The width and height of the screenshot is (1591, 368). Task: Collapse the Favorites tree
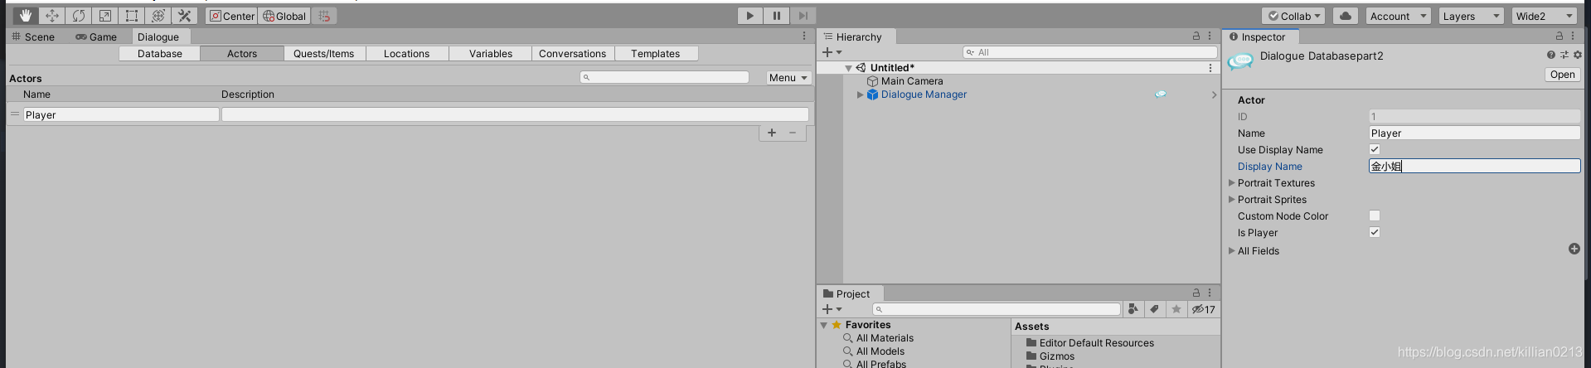pyautogui.click(x=824, y=325)
